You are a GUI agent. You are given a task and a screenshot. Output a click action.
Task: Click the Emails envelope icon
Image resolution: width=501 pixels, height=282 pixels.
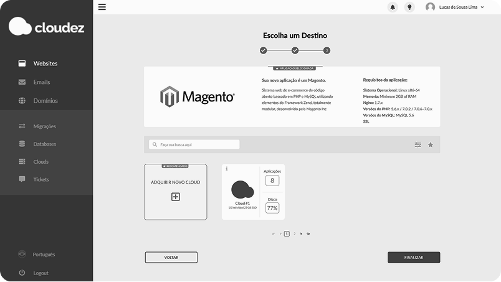pyautogui.click(x=22, y=82)
